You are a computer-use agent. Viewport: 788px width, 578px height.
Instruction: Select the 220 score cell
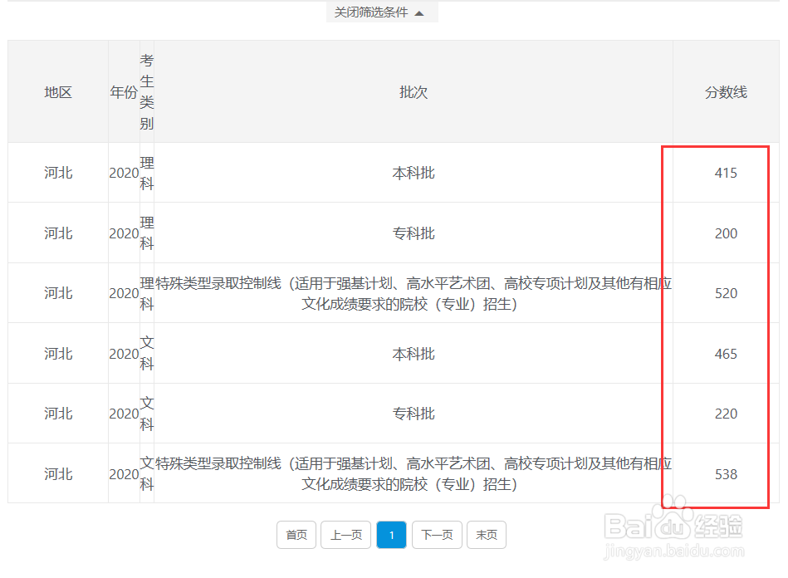(x=726, y=414)
